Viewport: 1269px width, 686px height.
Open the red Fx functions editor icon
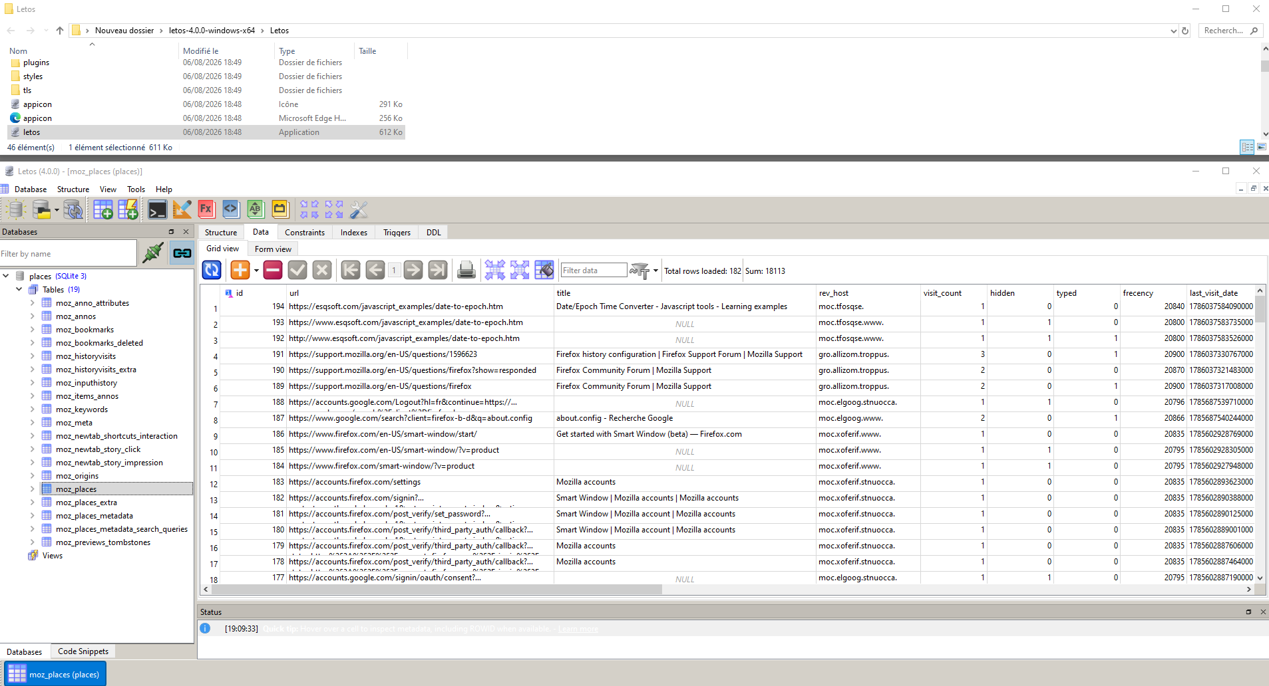tap(206, 210)
